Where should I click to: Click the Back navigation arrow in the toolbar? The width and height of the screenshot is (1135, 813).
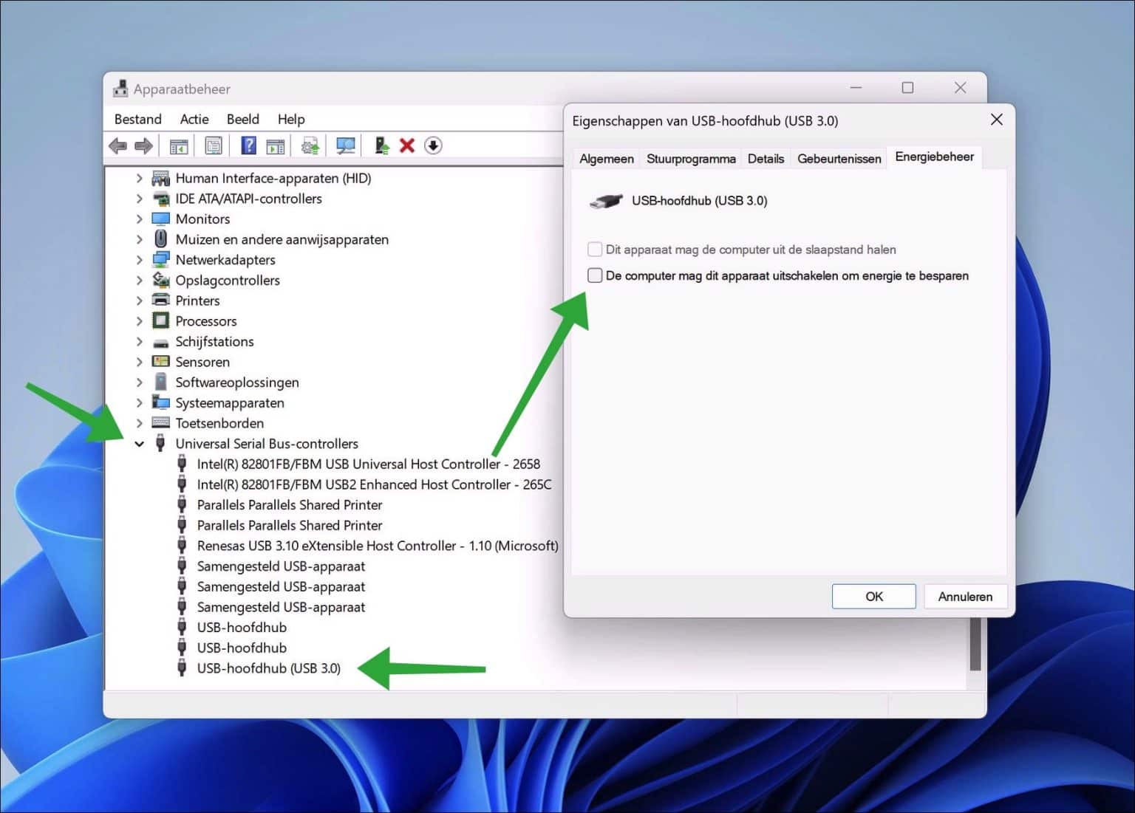[117, 145]
